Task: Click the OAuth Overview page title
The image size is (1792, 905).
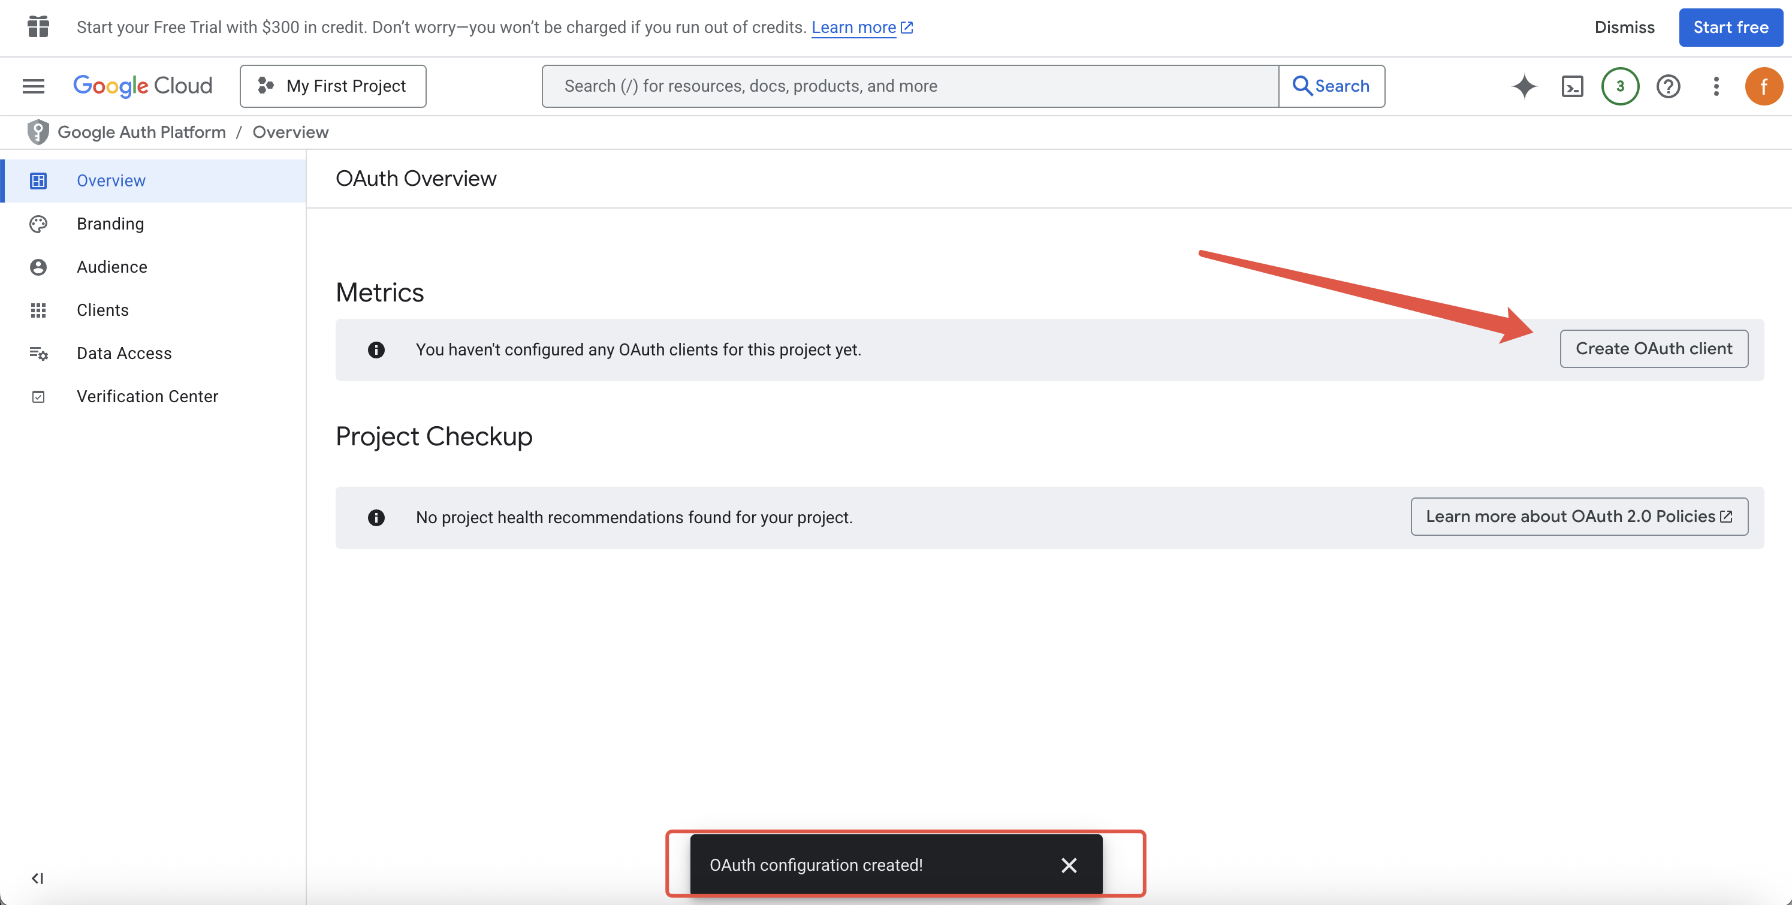Action: [416, 178]
